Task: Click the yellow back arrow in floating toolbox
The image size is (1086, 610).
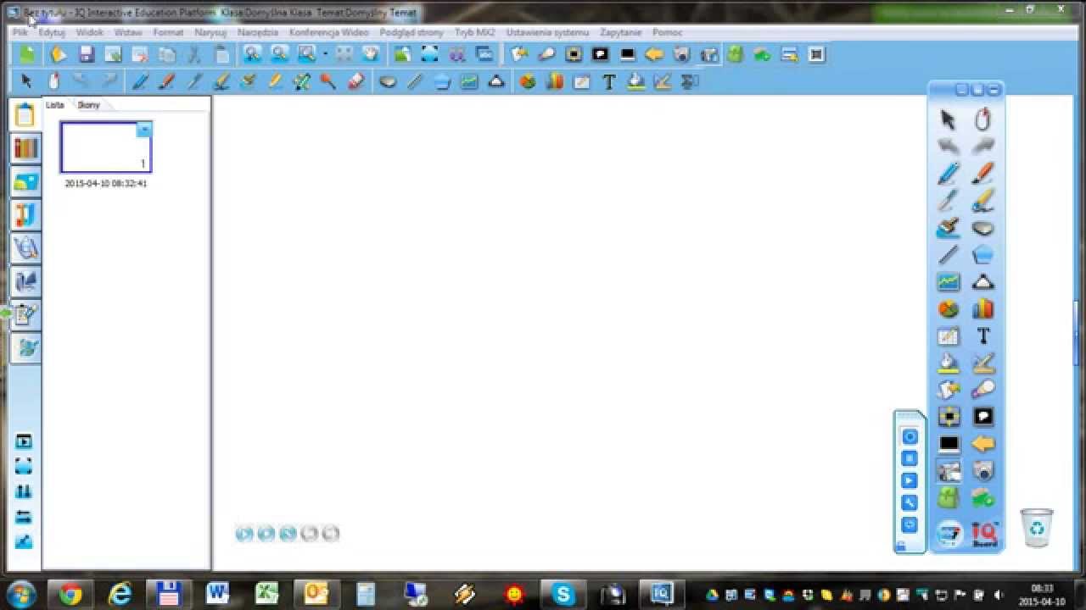Action: click(x=982, y=444)
